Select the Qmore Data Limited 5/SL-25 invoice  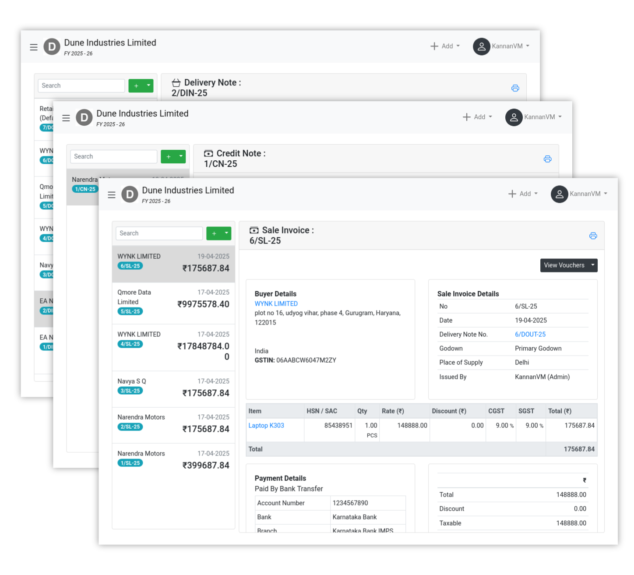pyautogui.click(x=173, y=302)
